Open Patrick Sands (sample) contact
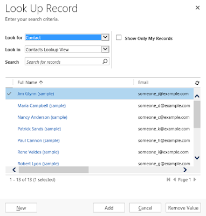The height and width of the screenshot is (216, 206). click(39, 129)
